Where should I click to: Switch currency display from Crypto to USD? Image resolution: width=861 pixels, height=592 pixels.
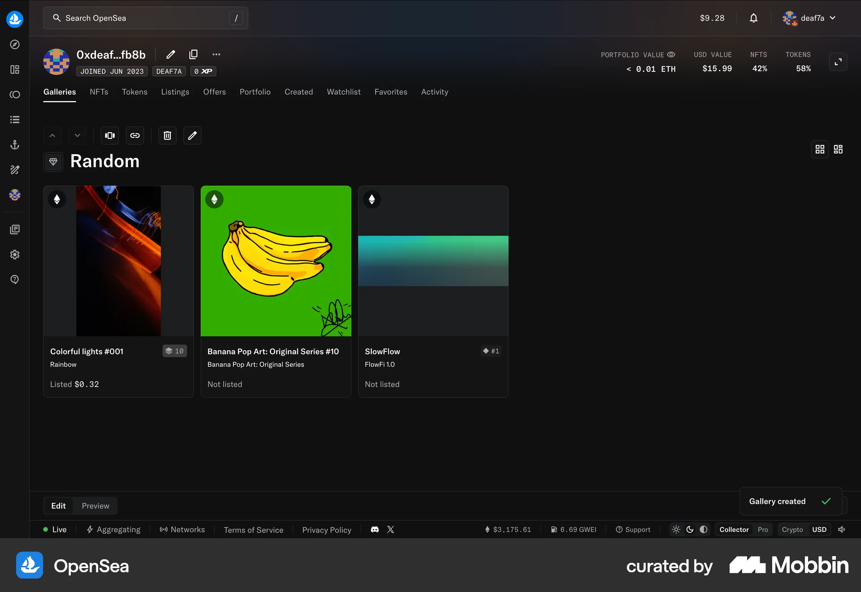(x=820, y=530)
